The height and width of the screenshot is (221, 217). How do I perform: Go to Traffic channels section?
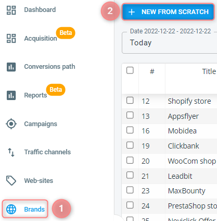click(47, 152)
